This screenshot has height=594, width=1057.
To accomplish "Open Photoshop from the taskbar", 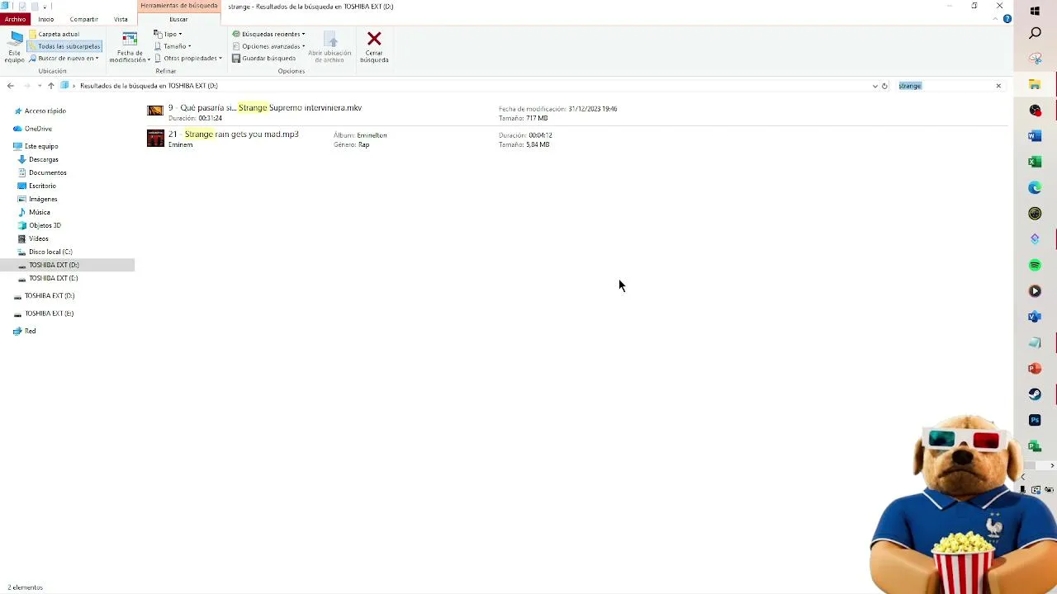I will pos(1035,420).
